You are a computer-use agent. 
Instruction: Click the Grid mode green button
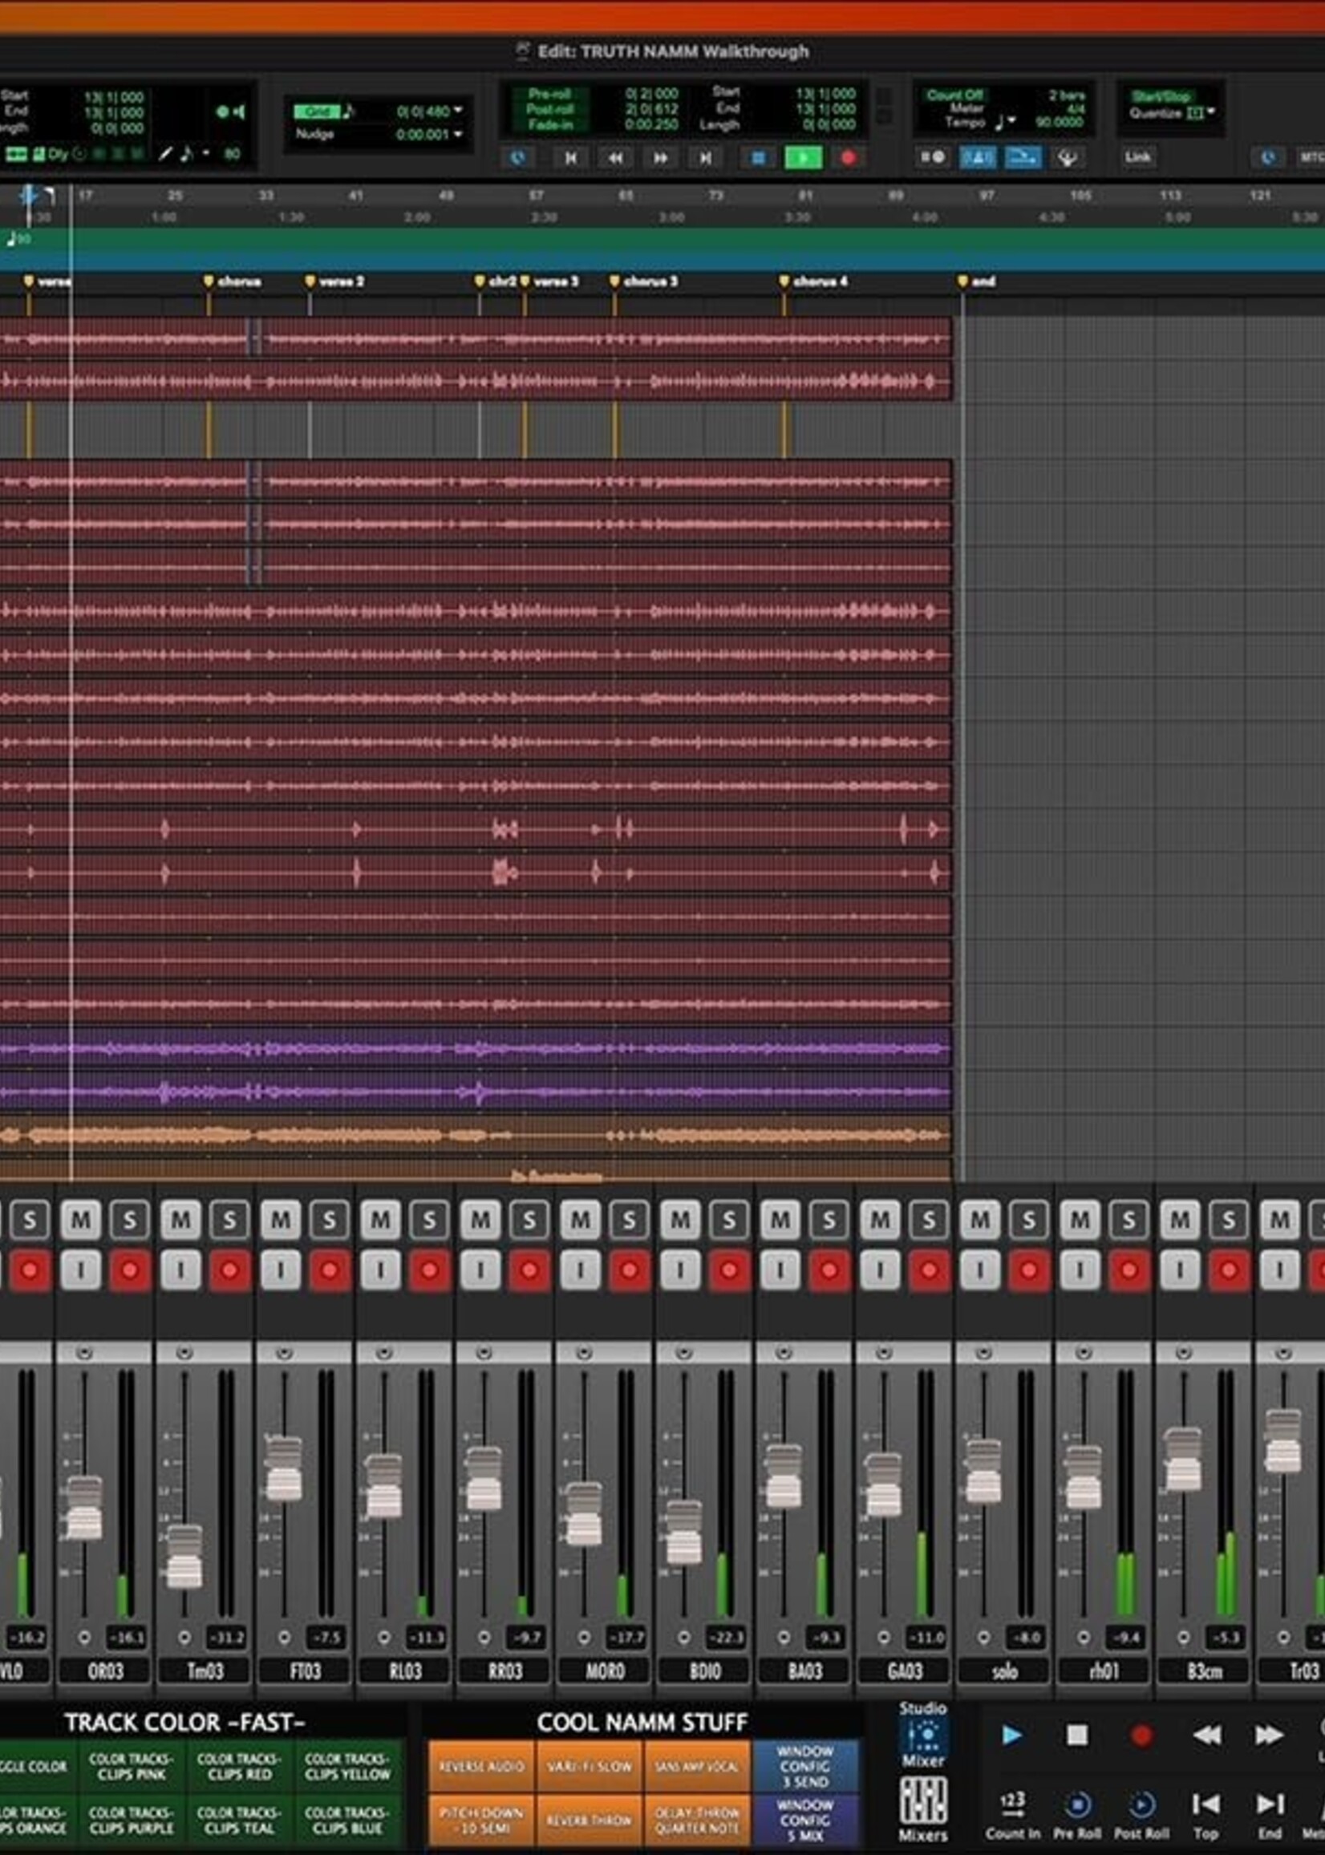click(317, 111)
